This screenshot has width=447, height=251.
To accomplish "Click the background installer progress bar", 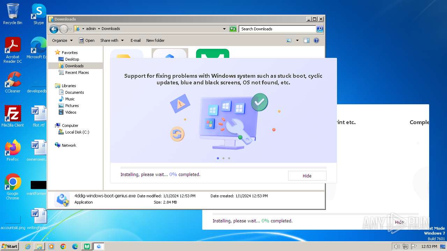I will click(x=315, y=214).
